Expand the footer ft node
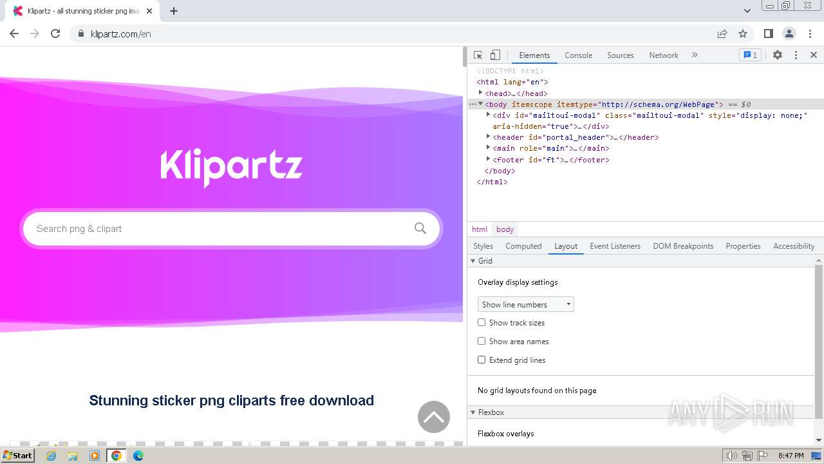 tap(488, 159)
